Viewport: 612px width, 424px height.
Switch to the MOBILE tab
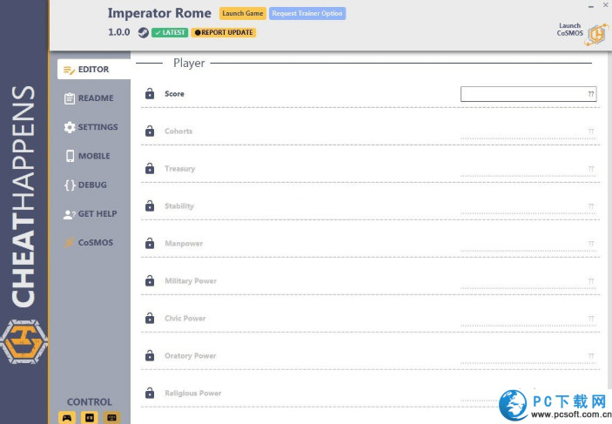(87, 156)
